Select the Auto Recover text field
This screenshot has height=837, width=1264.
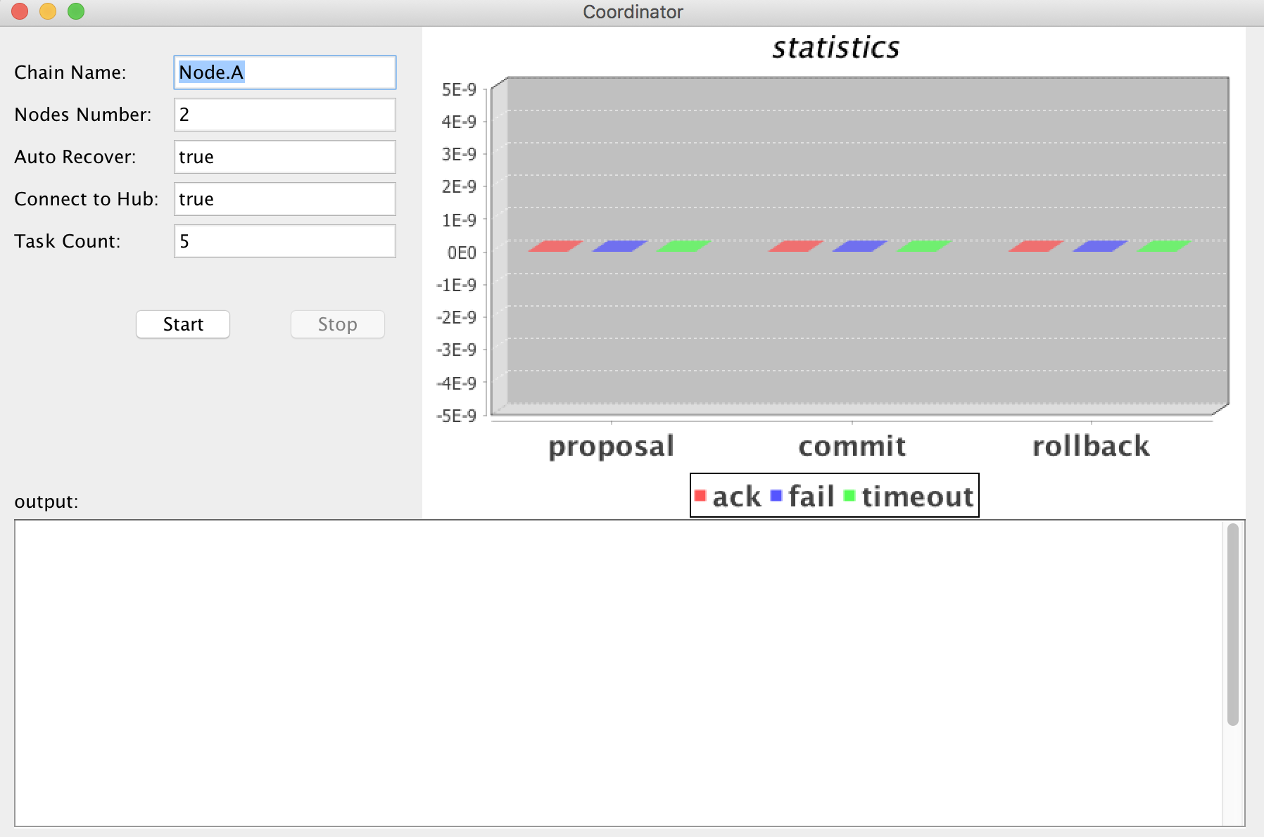pyautogui.click(x=284, y=157)
